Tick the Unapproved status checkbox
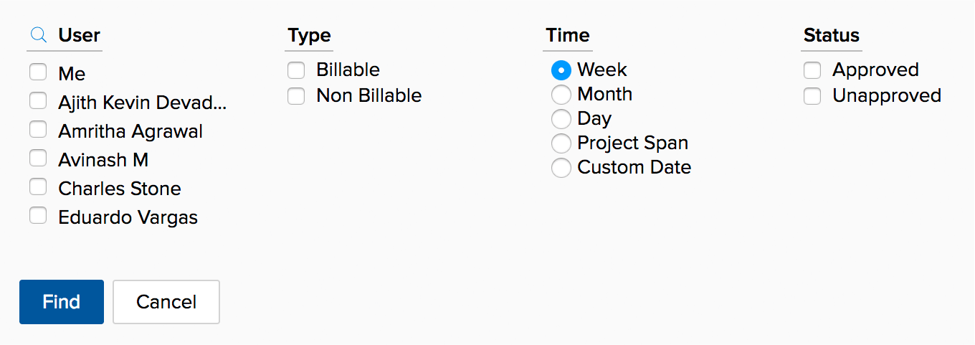 click(812, 96)
